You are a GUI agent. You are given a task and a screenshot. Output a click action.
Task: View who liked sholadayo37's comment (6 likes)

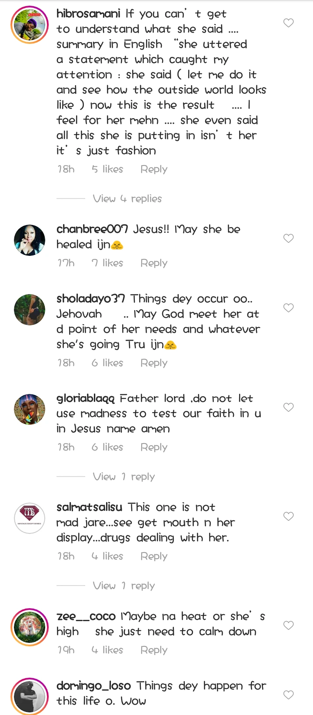107,363
